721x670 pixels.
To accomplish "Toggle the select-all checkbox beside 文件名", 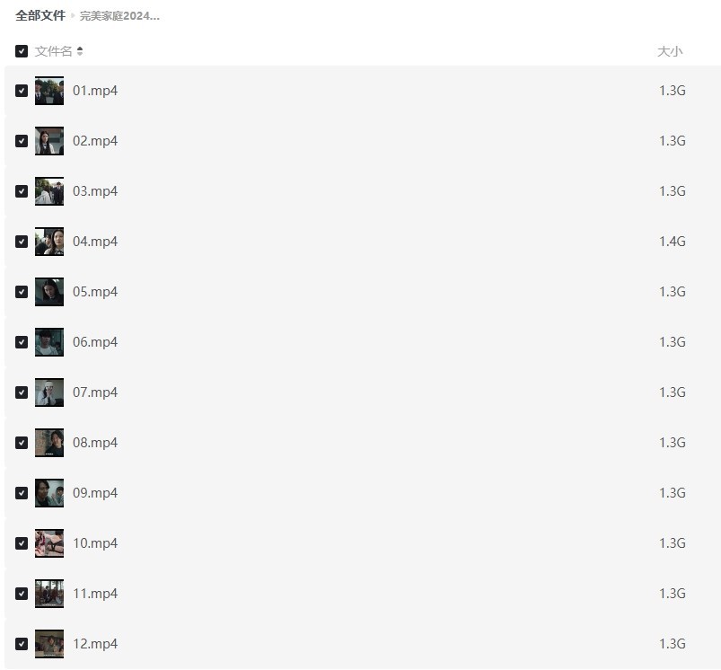I will (22, 51).
